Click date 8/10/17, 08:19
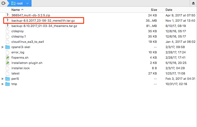Image resolution: width=197 pixels, height=127 pixels. click(176, 26)
